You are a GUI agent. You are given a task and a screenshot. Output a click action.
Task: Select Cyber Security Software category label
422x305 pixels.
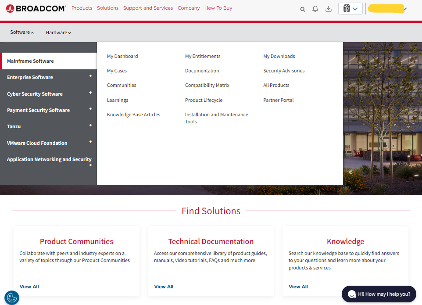(x=35, y=94)
